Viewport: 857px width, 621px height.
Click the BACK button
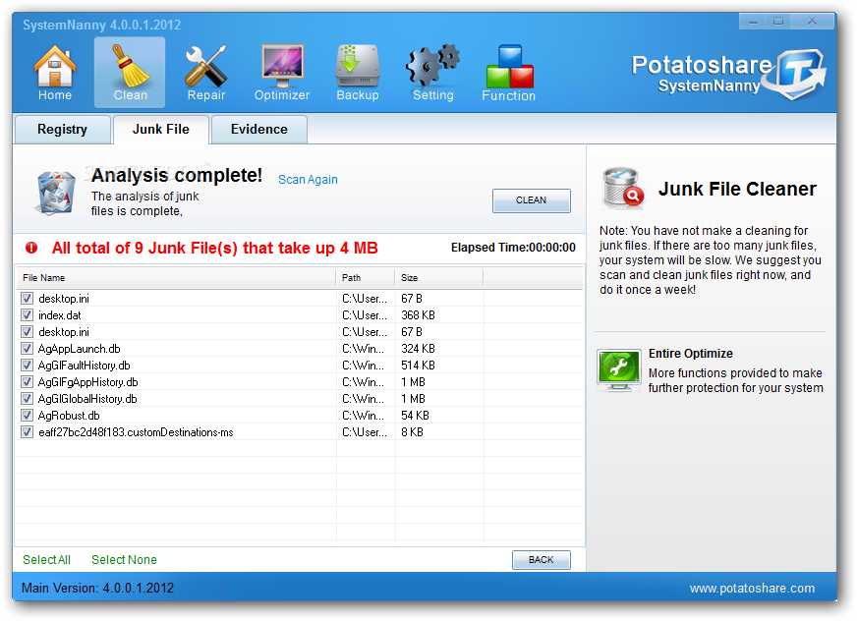(542, 560)
